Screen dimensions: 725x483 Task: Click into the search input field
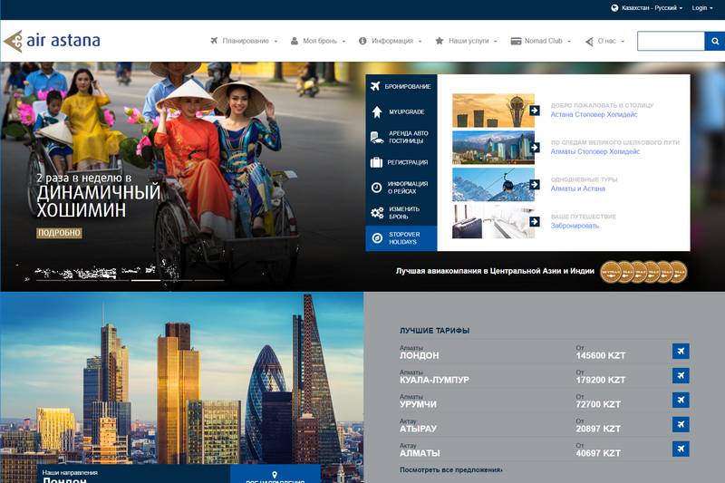tap(671, 41)
